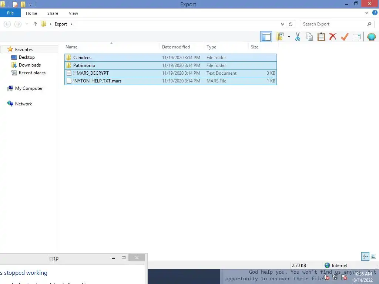Click the Copy documents icon
Viewport: 379px width, 284px height.
pyautogui.click(x=309, y=37)
